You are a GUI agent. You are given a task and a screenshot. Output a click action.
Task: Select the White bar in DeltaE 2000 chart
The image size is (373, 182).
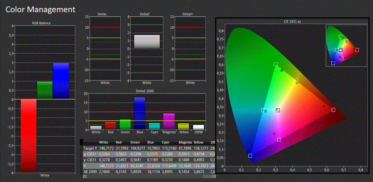(x=95, y=128)
